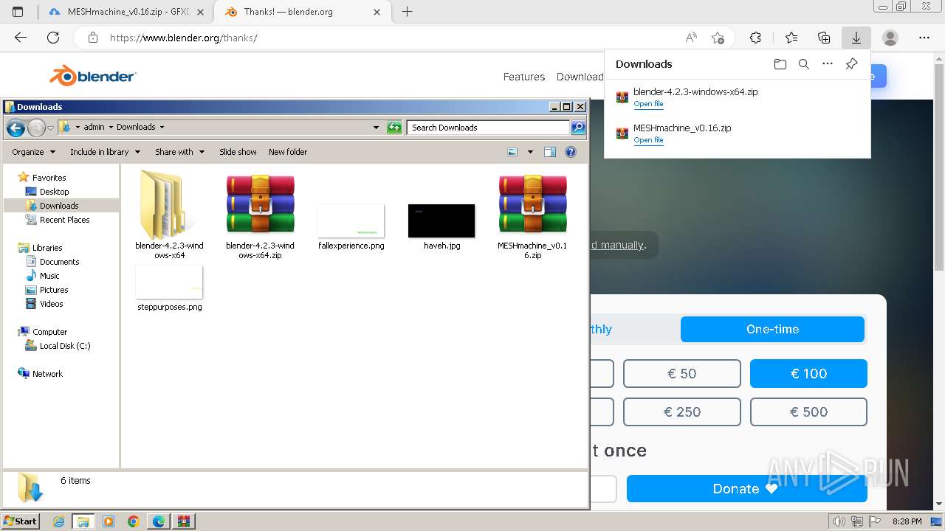The image size is (945, 531).
Task: Click Open file under blender-4.2.3-windows-x64.zip
Action: (648, 104)
